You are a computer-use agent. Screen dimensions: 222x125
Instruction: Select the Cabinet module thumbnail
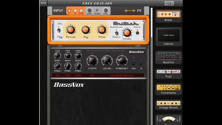168,36
